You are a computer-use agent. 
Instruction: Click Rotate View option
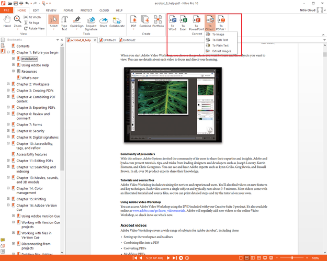(x=34, y=28)
